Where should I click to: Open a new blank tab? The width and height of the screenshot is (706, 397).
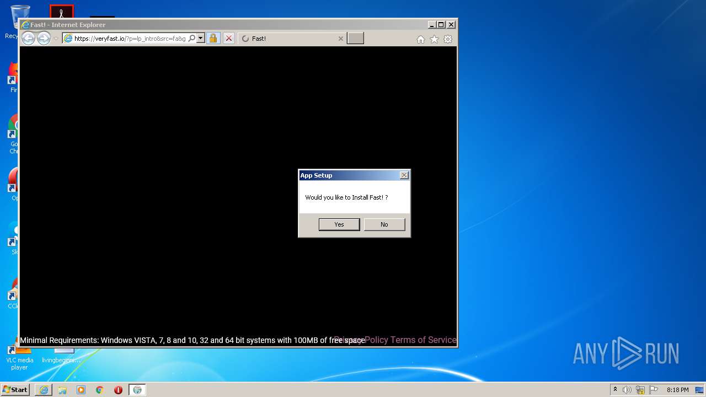(x=355, y=39)
